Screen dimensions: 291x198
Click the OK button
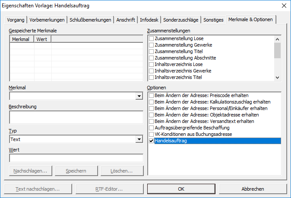click(181, 189)
